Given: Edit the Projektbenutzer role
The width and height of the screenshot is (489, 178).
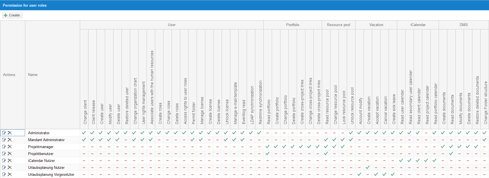Looking at the screenshot, I should (x=4, y=154).
